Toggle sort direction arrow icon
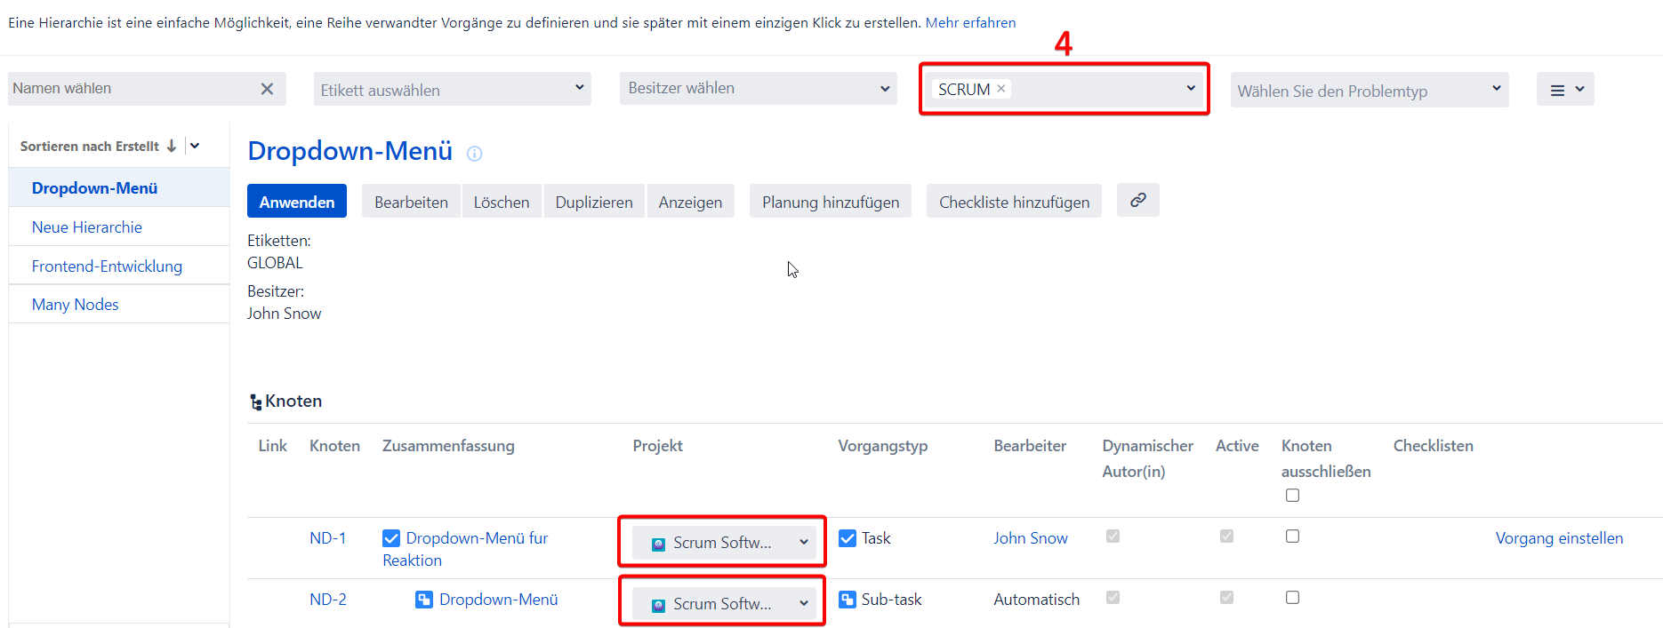This screenshot has height=628, width=1663. click(x=172, y=146)
